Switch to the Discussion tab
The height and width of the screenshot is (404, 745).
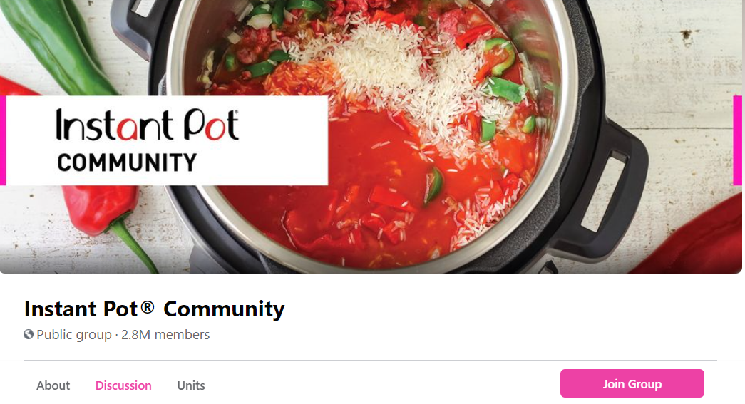[x=123, y=385]
